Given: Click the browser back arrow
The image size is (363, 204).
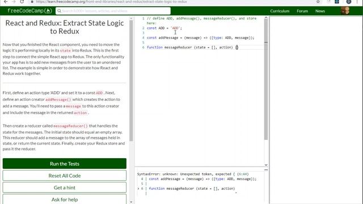Looking at the screenshot, I should point(6,2).
